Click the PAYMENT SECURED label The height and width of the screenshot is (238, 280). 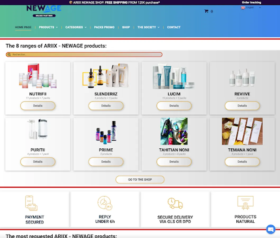(34, 219)
